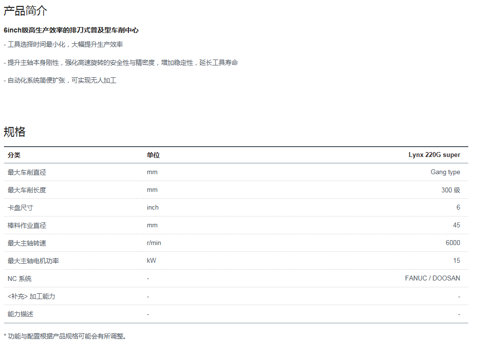This screenshot has height=341, width=486.
Task: Click the 工具选择时间最小化 bullet line
Action: [x=63, y=44]
